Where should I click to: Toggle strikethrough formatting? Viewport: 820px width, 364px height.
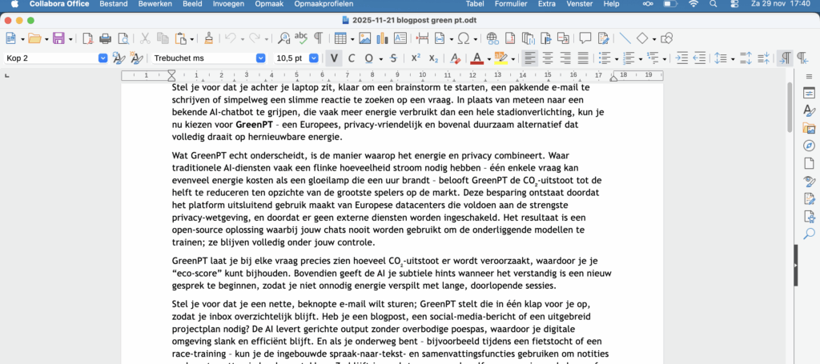(393, 58)
